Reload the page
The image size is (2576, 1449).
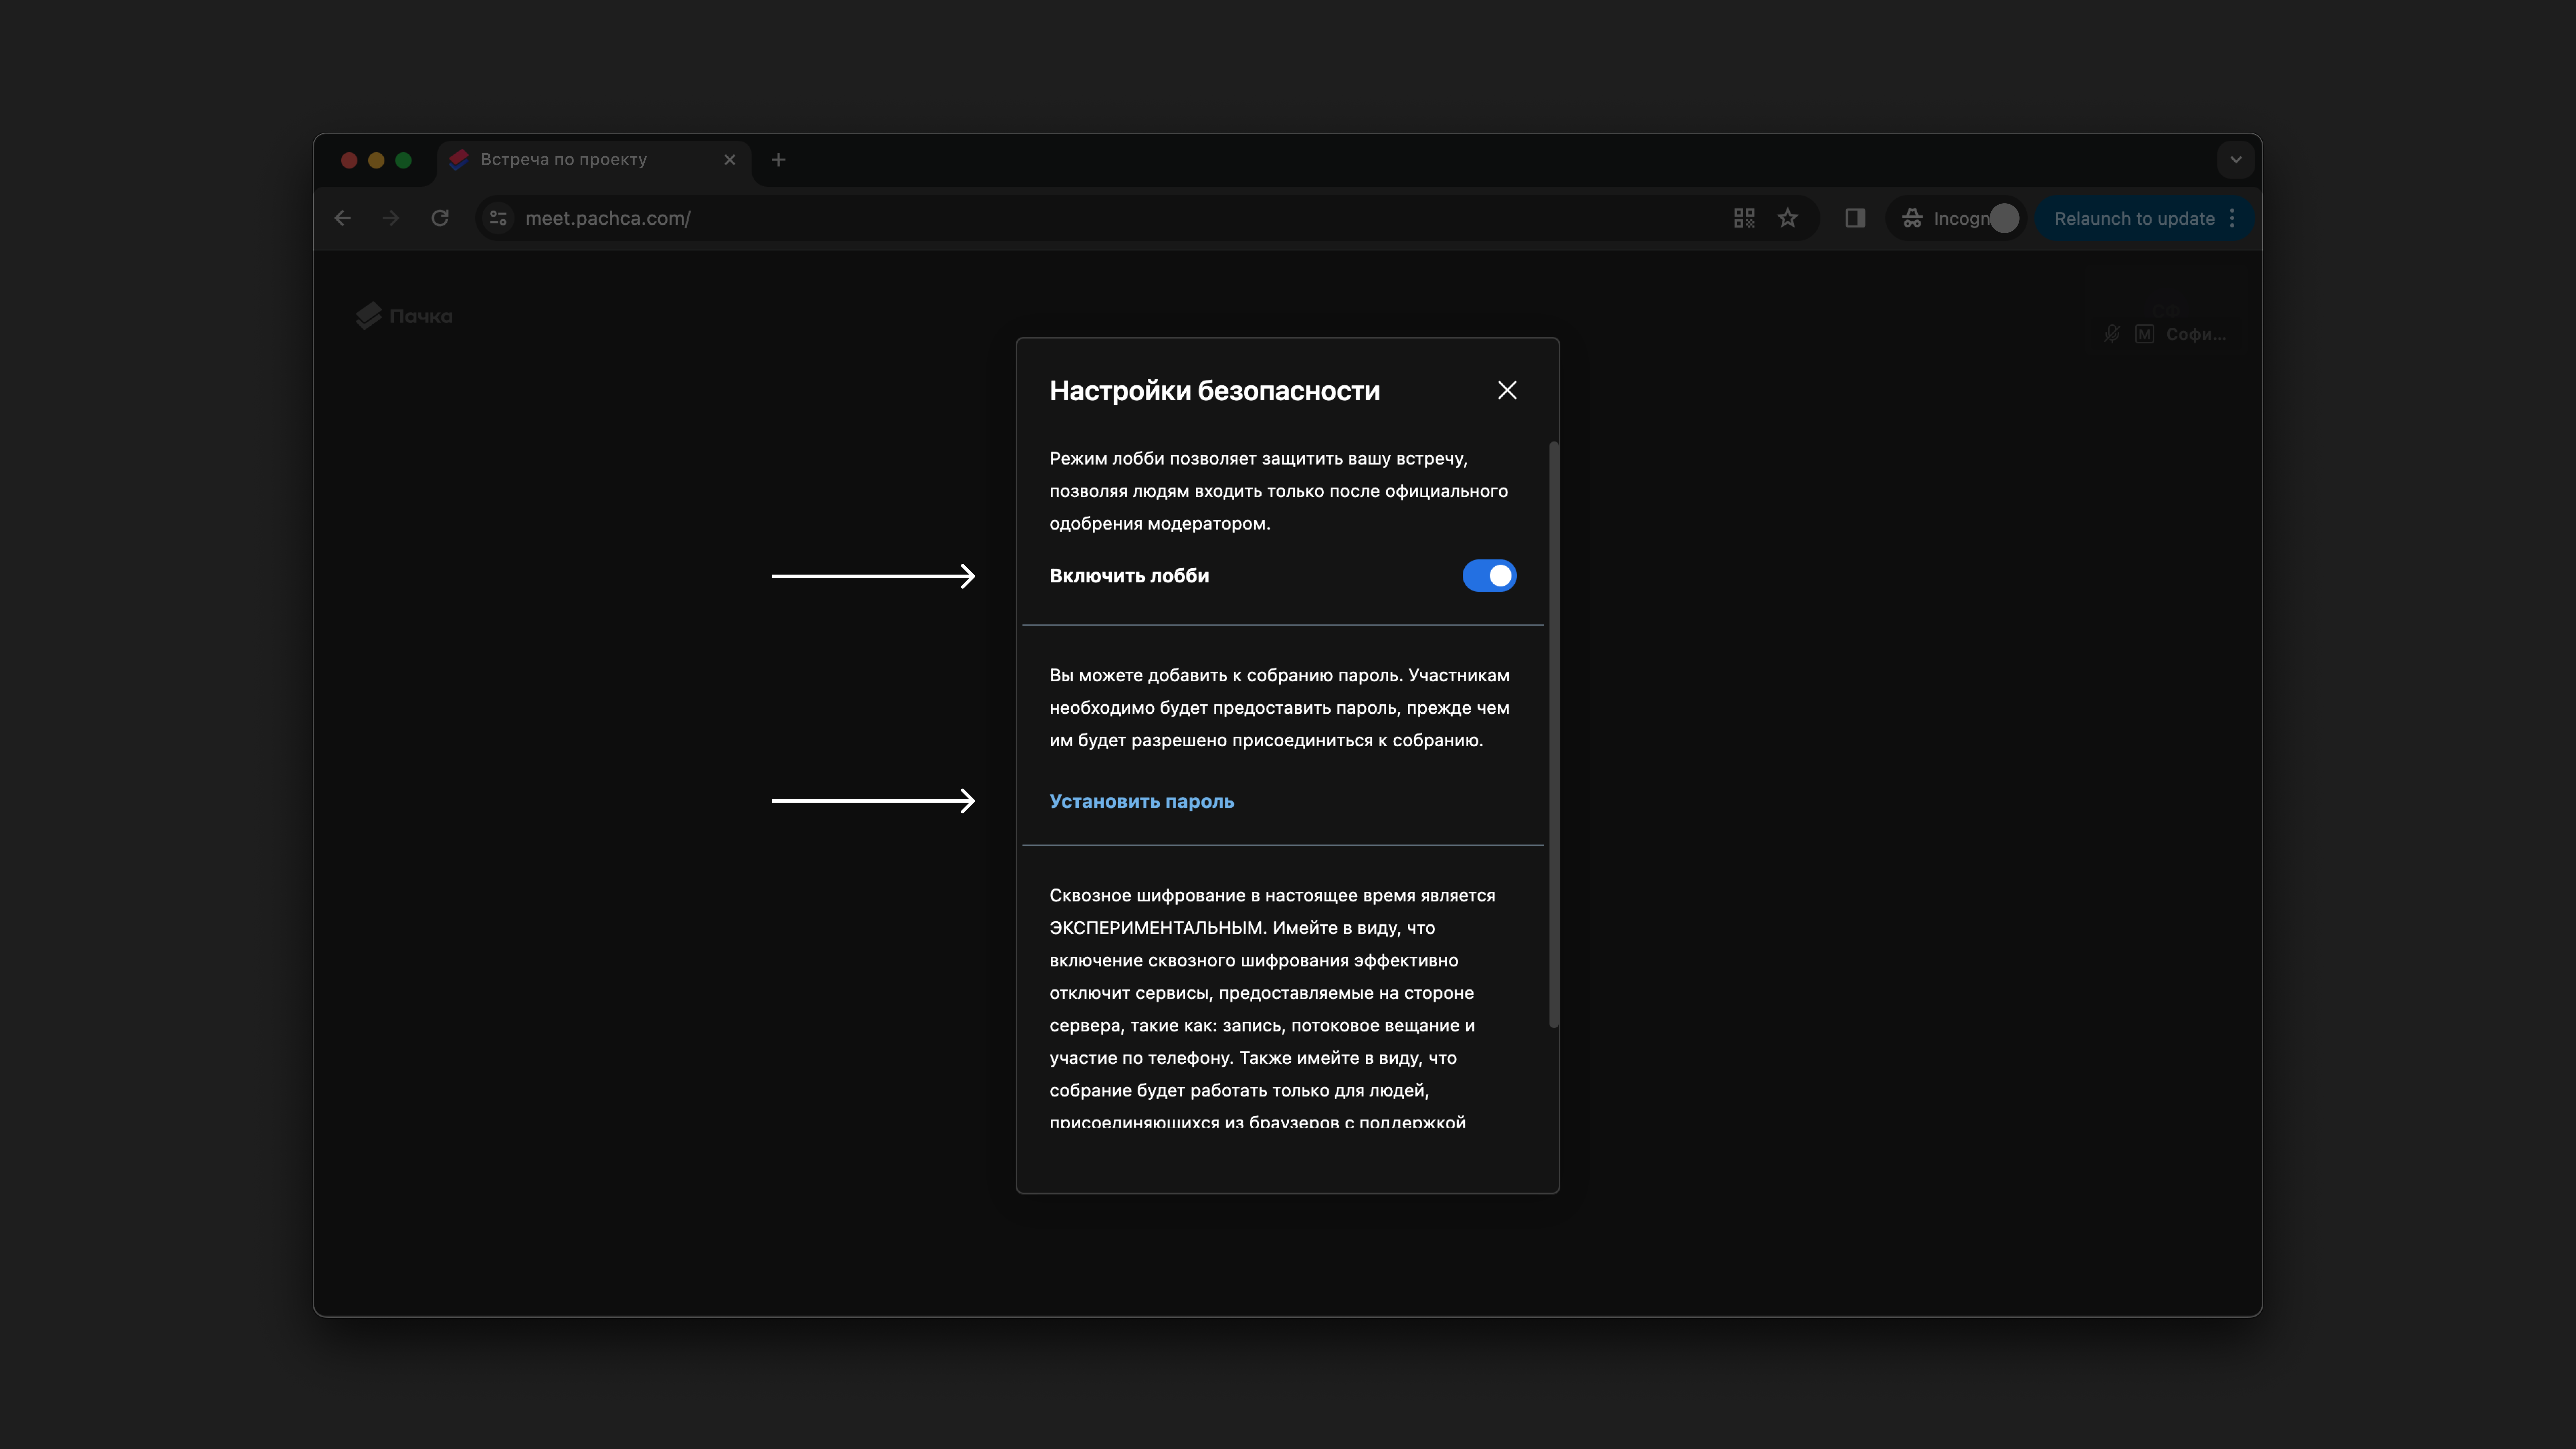440,218
